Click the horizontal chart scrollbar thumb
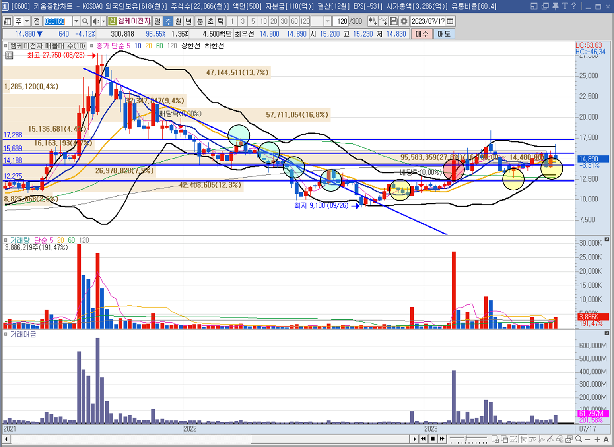This screenshot has width=614, height=447. (x=330, y=439)
